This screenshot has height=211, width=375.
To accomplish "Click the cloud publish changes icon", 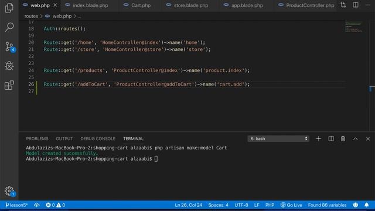I will pos(36,205).
